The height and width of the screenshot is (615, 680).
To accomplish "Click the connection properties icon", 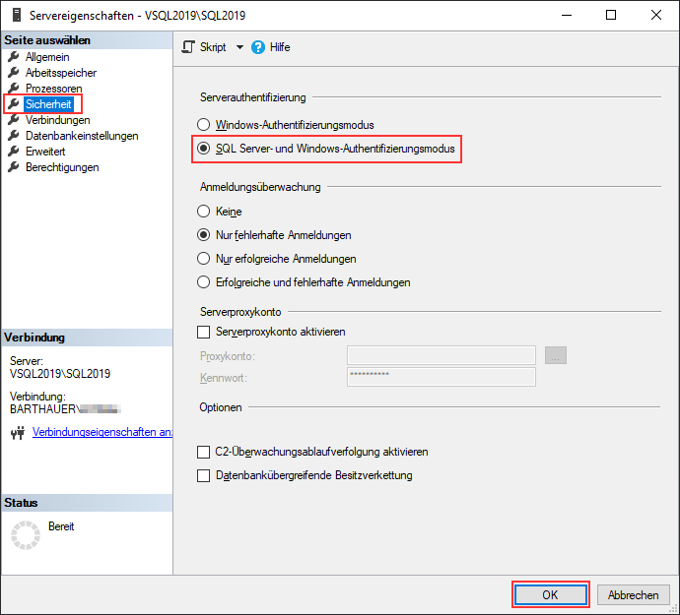I will tap(17, 432).
